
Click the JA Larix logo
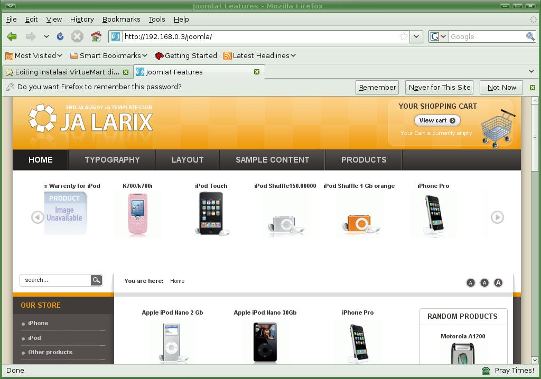(x=91, y=118)
